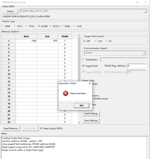Open the BDM selection dropdown
The width and height of the screenshot is (150, 159).
(x=145, y=11)
